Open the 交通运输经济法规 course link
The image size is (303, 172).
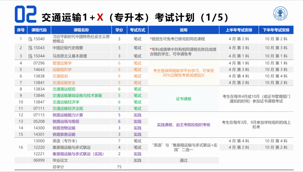point(68,108)
